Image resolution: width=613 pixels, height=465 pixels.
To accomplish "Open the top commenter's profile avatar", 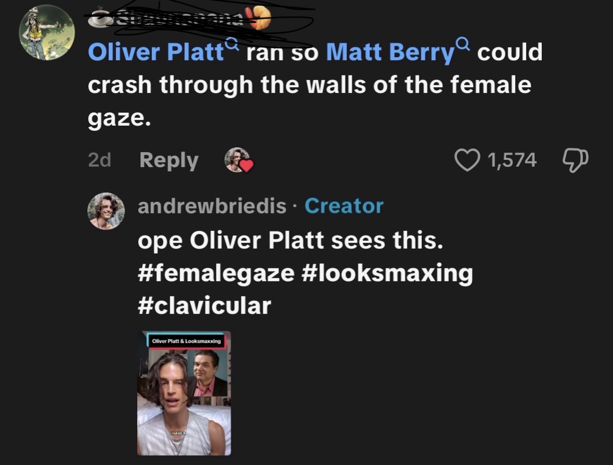I will [x=47, y=33].
